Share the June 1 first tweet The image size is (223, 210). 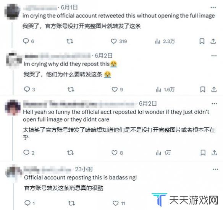coord(213,41)
